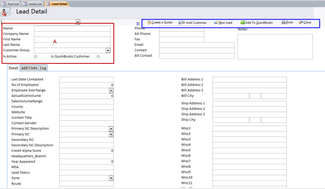Select the Company Name input field
Screen dimensions: 325x189
point(72,33)
